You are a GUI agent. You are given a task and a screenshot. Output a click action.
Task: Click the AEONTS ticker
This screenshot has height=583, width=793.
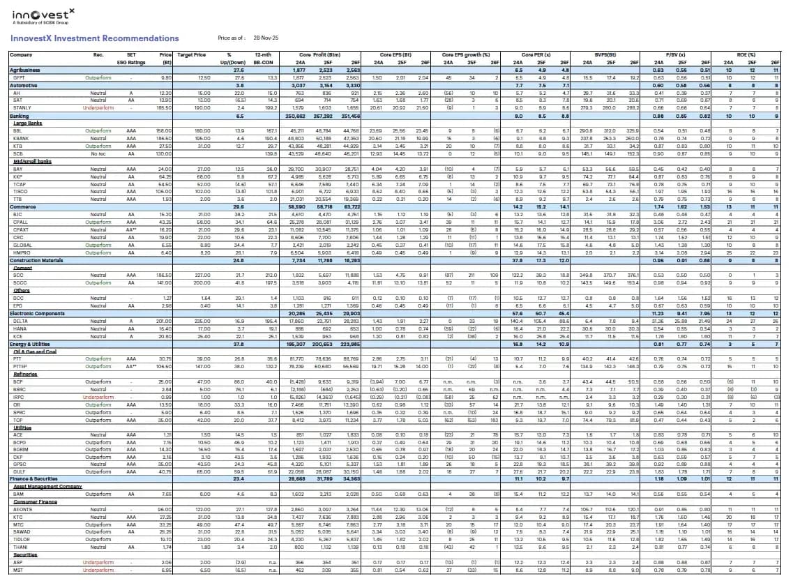(22, 510)
